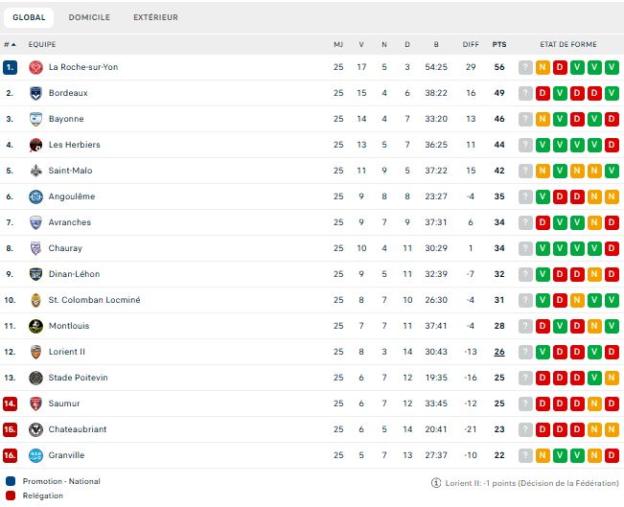Click La Roche-sur-Yon's upcoming match '?' form badge
The width and height of the screenshot is (624, 507).
[x=525, y=67]
